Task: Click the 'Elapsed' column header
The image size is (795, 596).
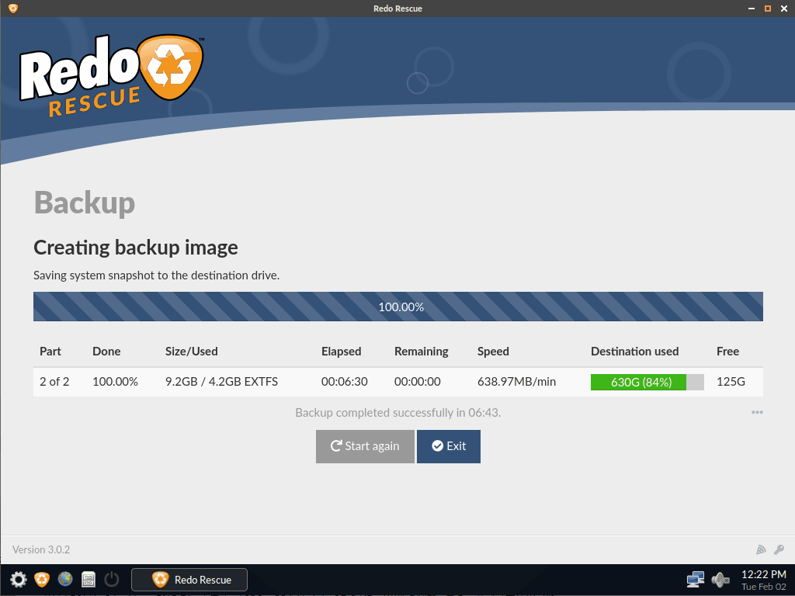Action: [342, 352]
